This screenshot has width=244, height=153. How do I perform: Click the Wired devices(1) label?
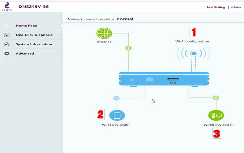218,125
